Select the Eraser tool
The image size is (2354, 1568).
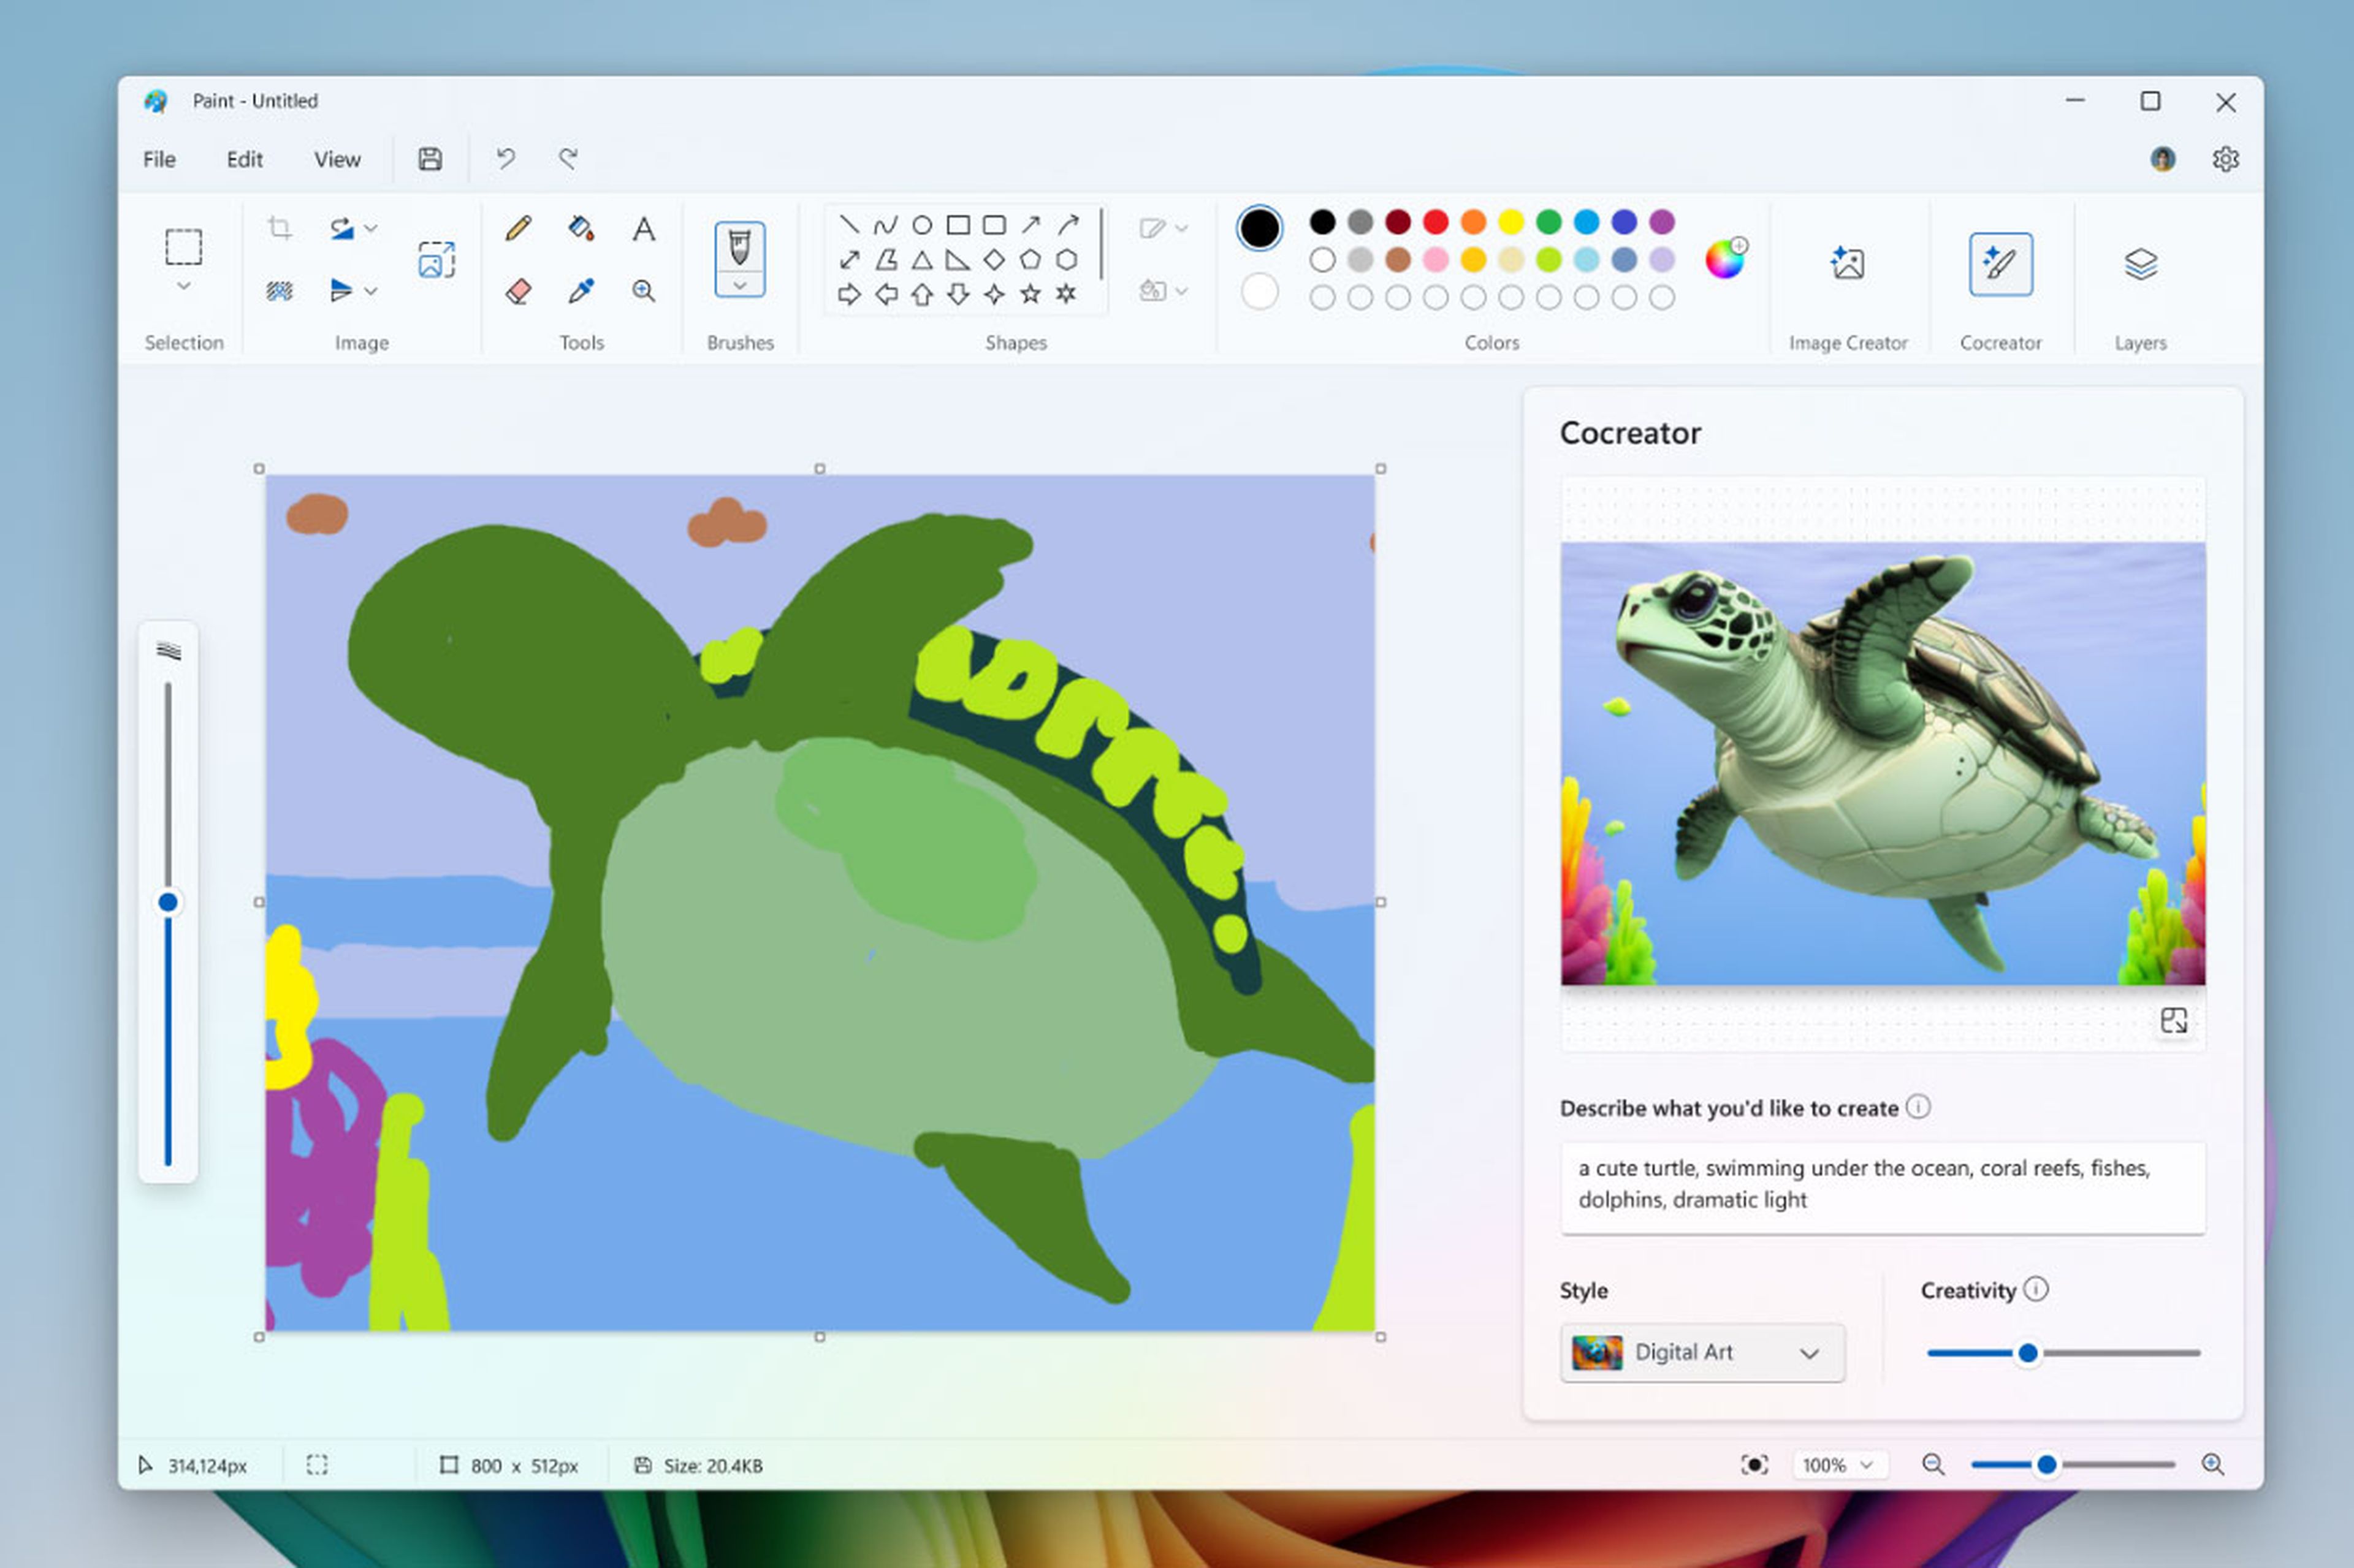pos(518,291)
